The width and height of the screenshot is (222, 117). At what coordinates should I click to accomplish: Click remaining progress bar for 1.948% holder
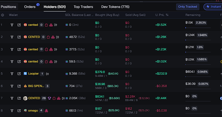click(198, 40)
